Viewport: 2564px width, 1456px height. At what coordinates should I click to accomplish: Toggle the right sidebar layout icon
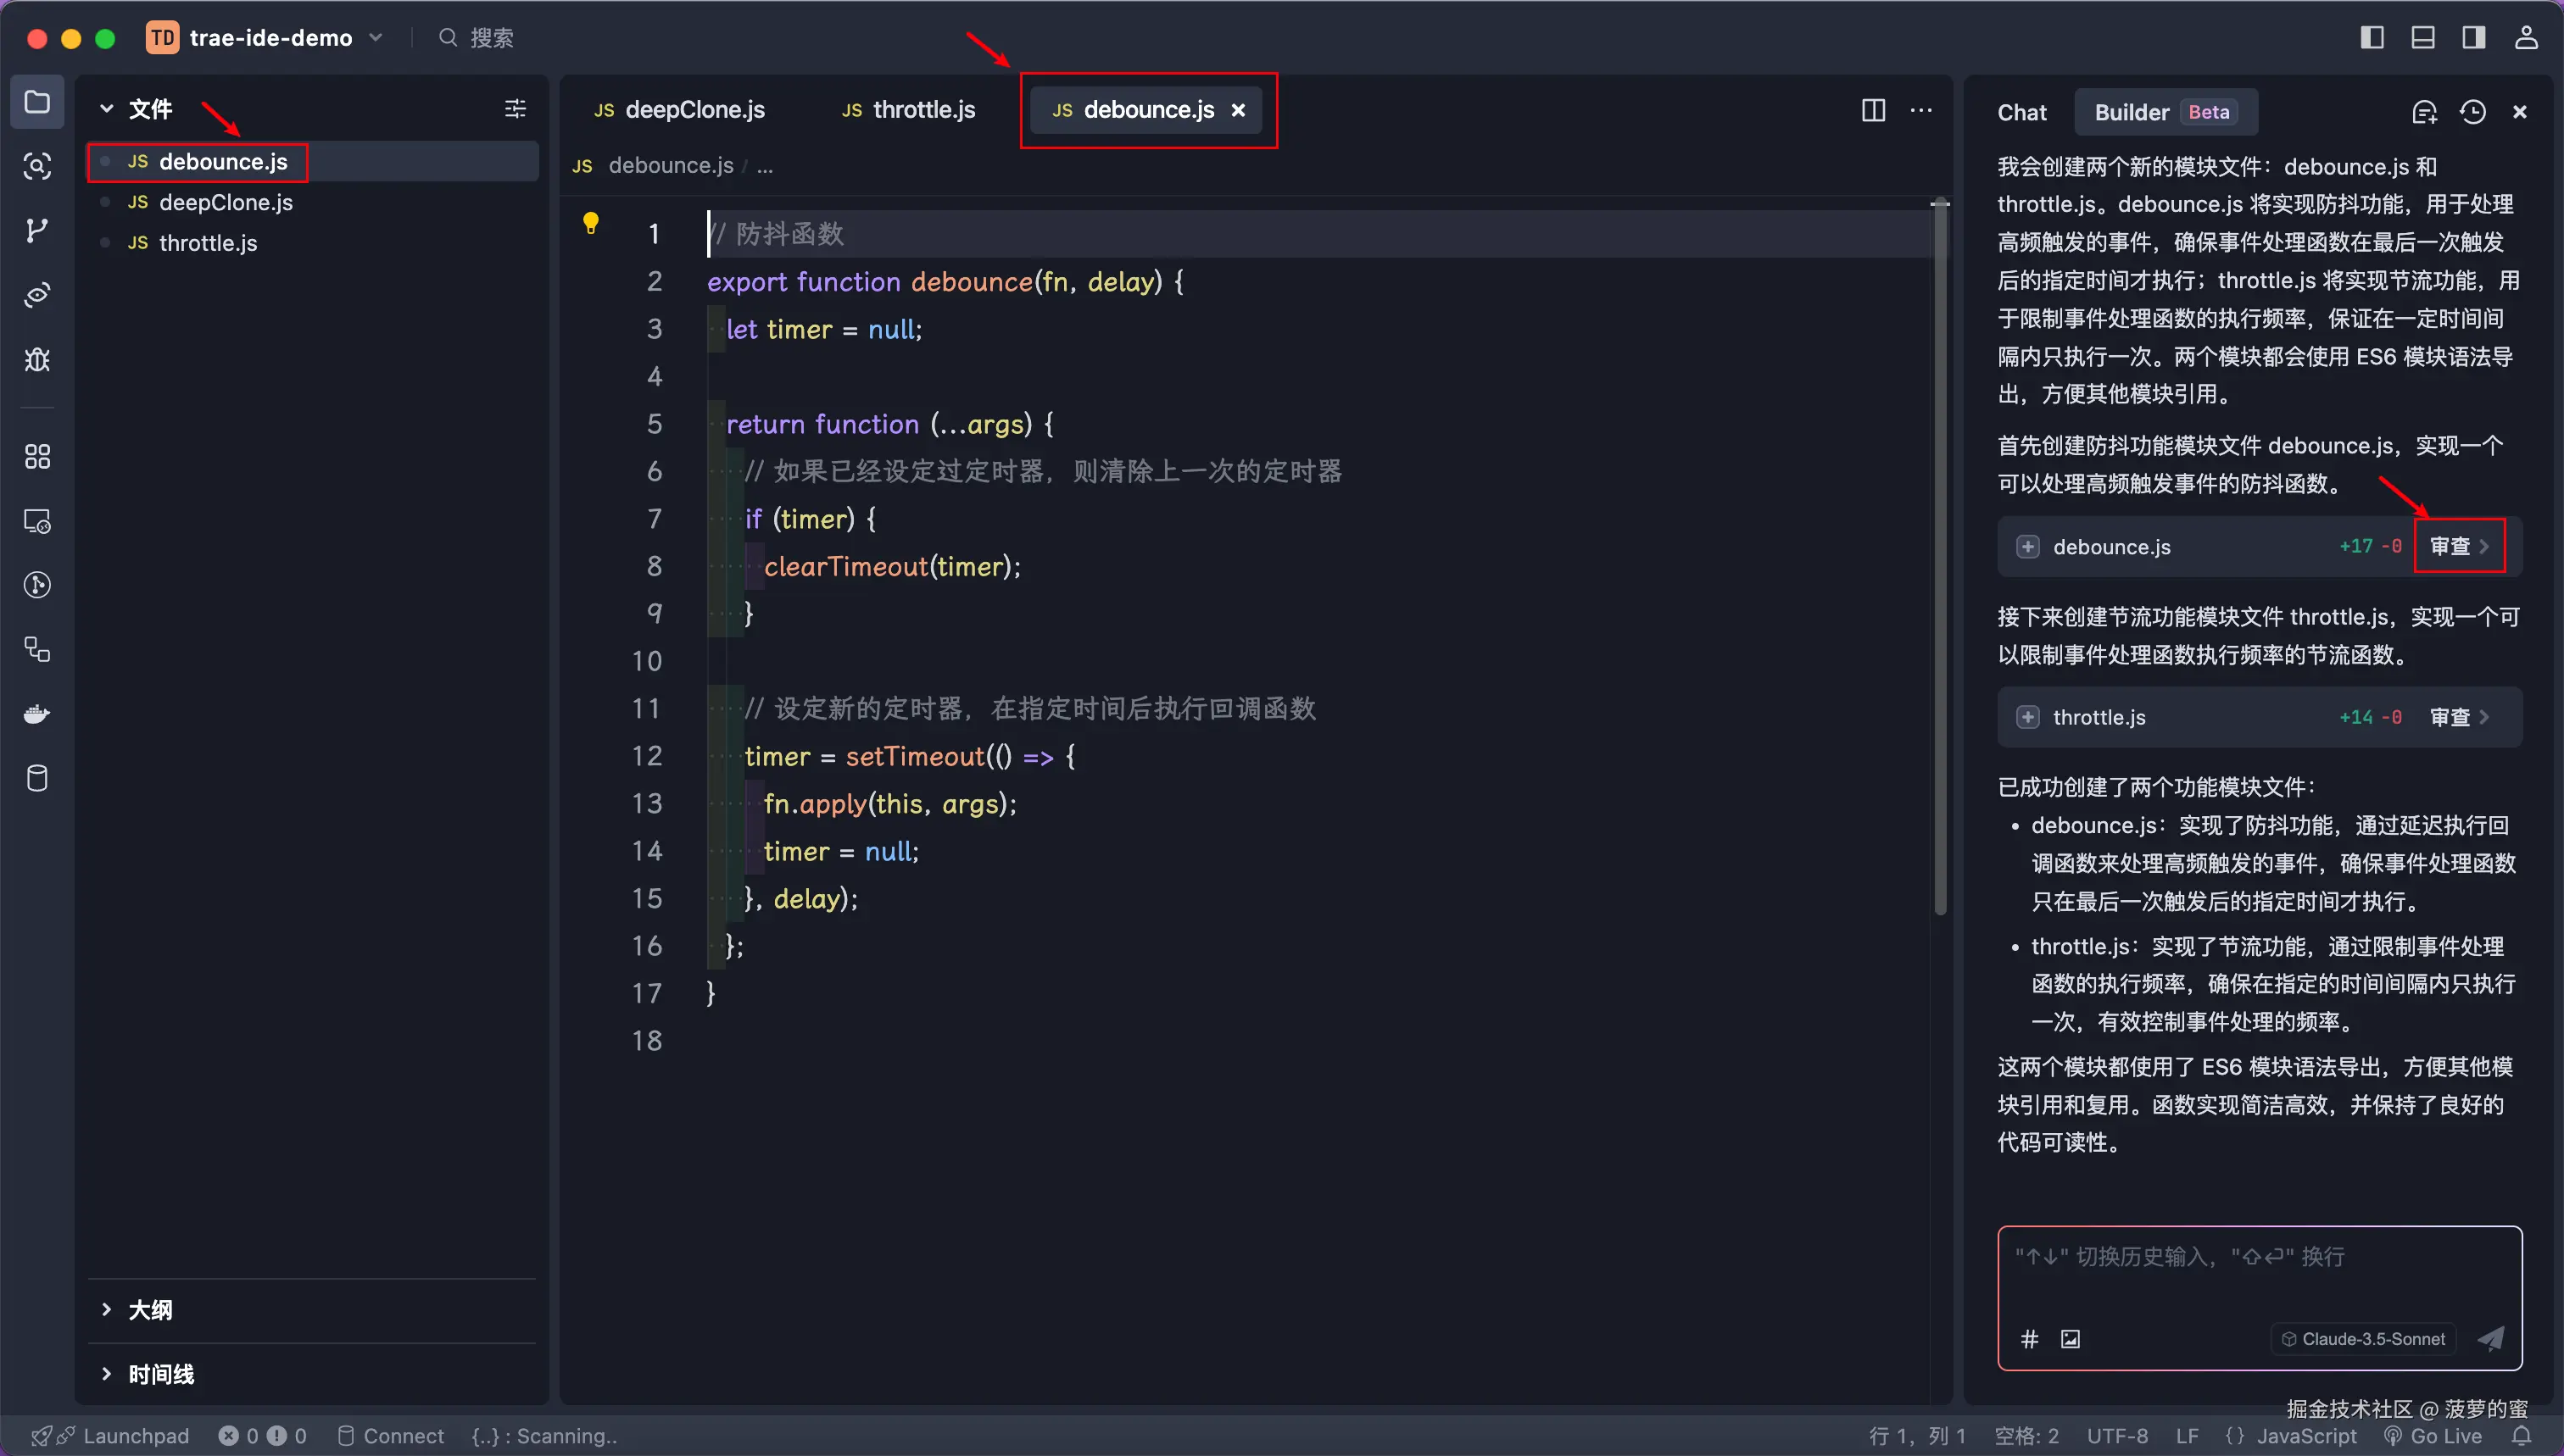pyautogui.click(x=2474, y=38)
